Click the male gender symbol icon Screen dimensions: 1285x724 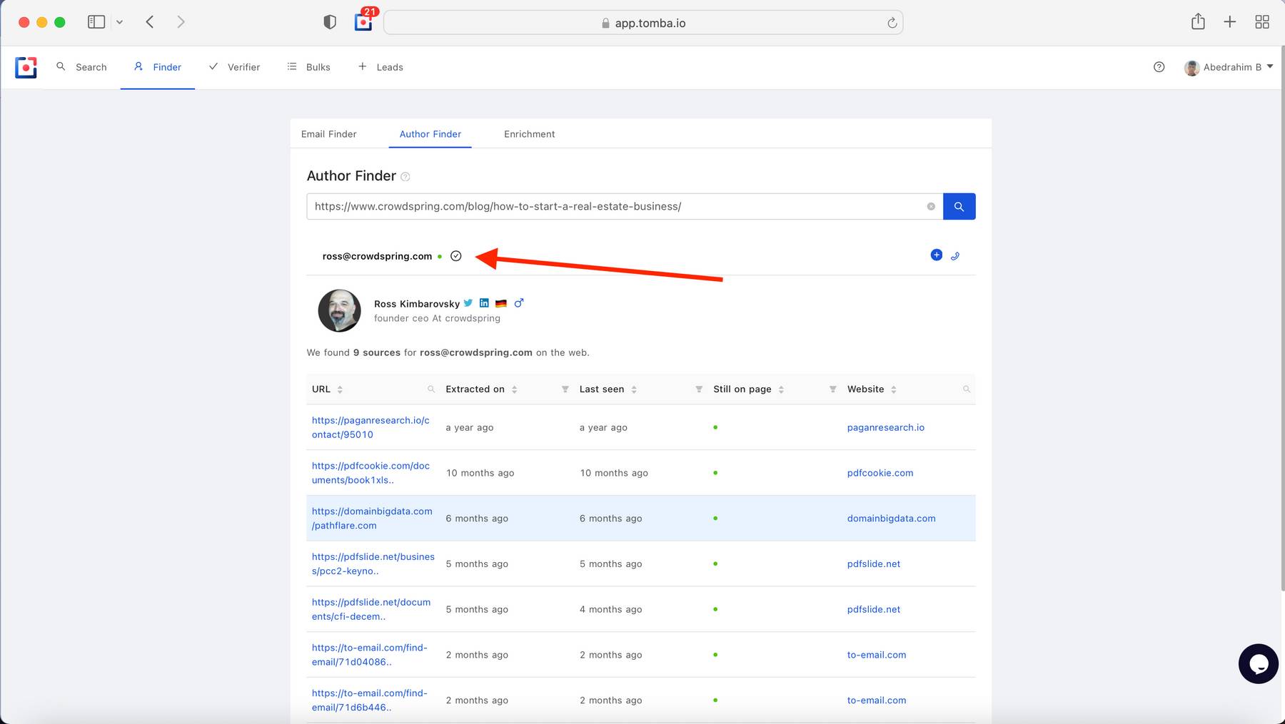point(519,302)
